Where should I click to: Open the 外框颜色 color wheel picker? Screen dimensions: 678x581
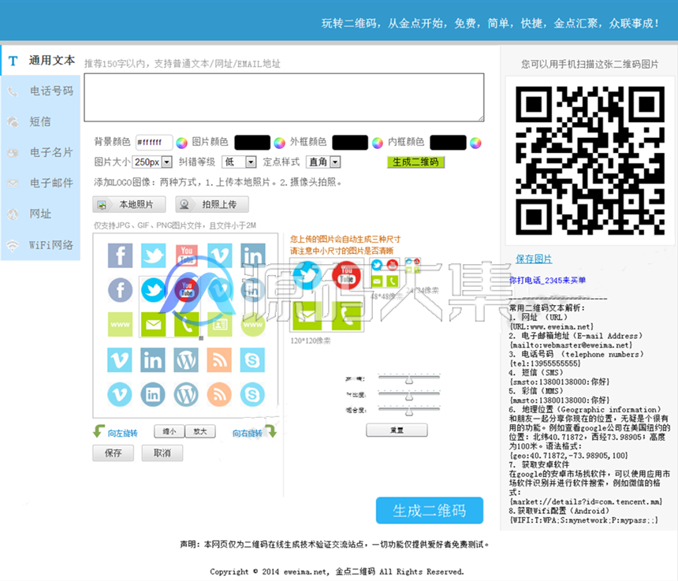pyautogui.click(x=378, y=143)
